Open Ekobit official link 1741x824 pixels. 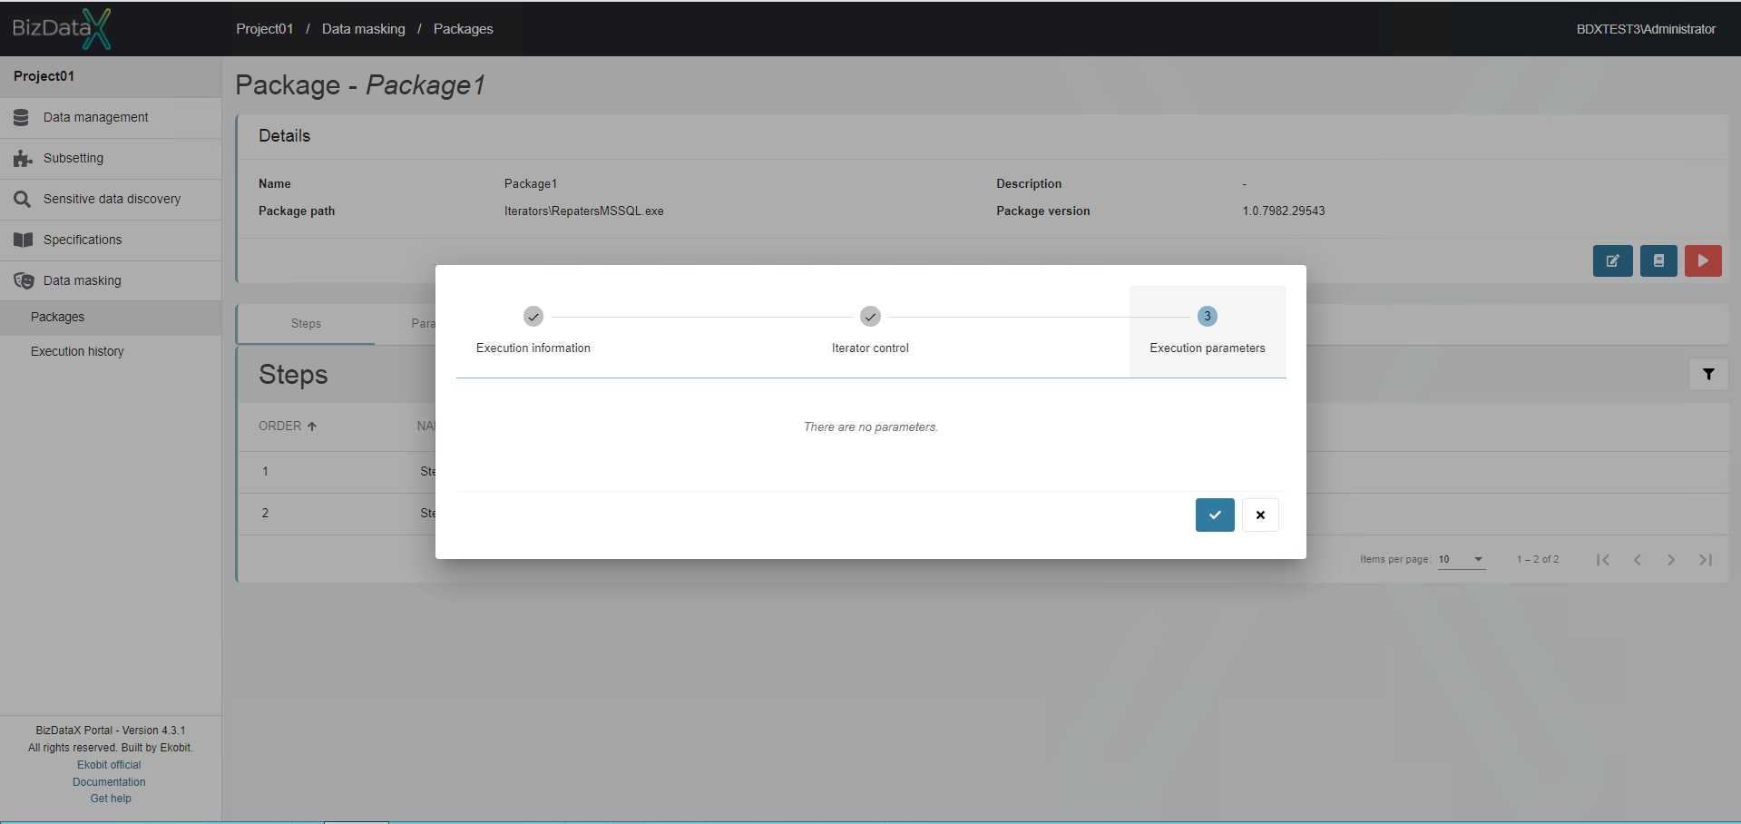109,765
